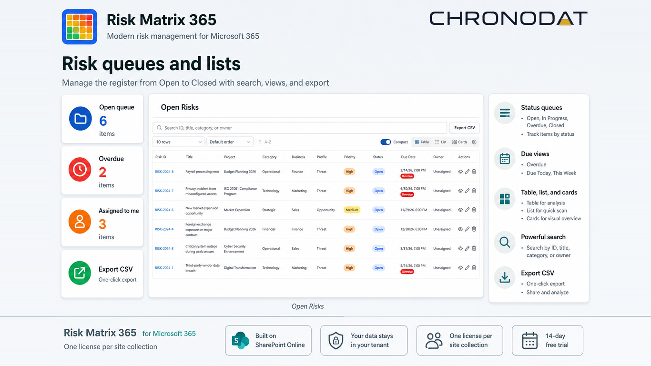651x366 pixels.
Task: Open the RISK-2024-1 link
Action: point(164,268)
